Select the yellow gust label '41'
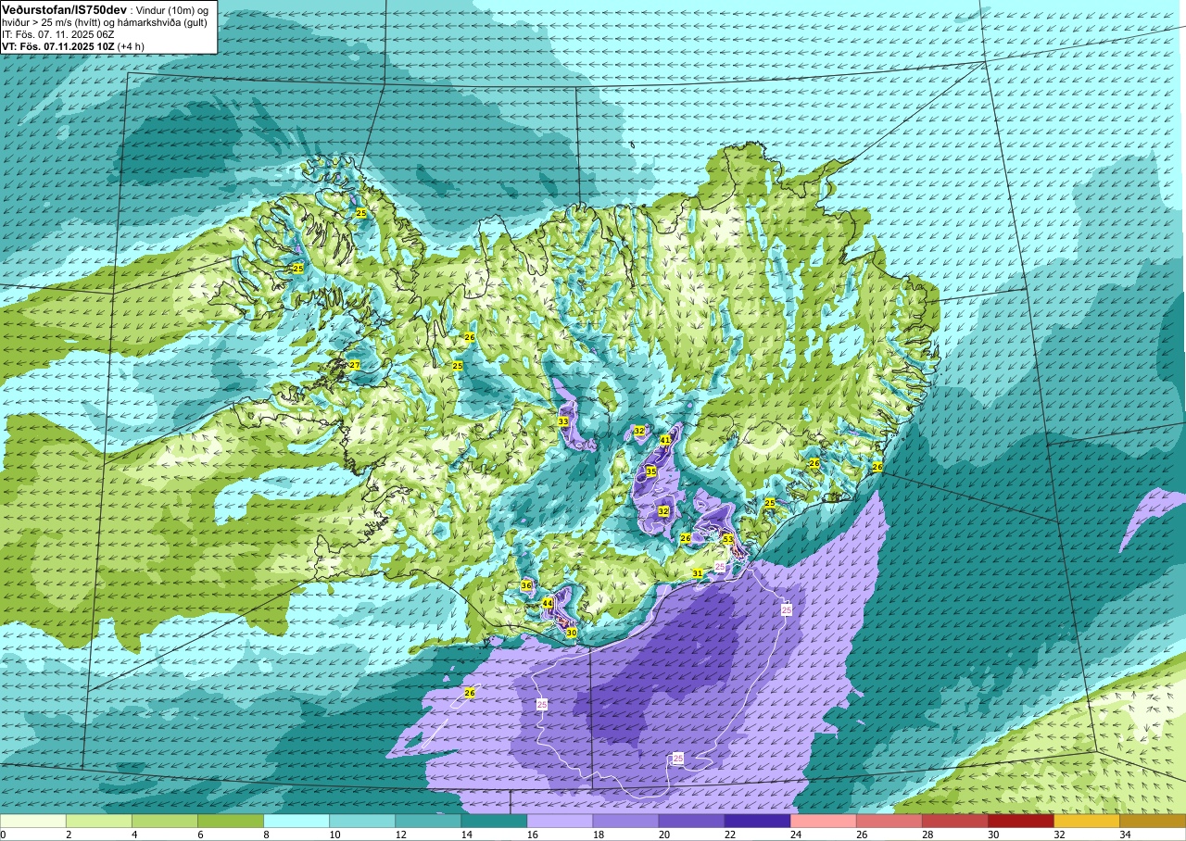The image size is (1186, 841). [x=665, y=440]
